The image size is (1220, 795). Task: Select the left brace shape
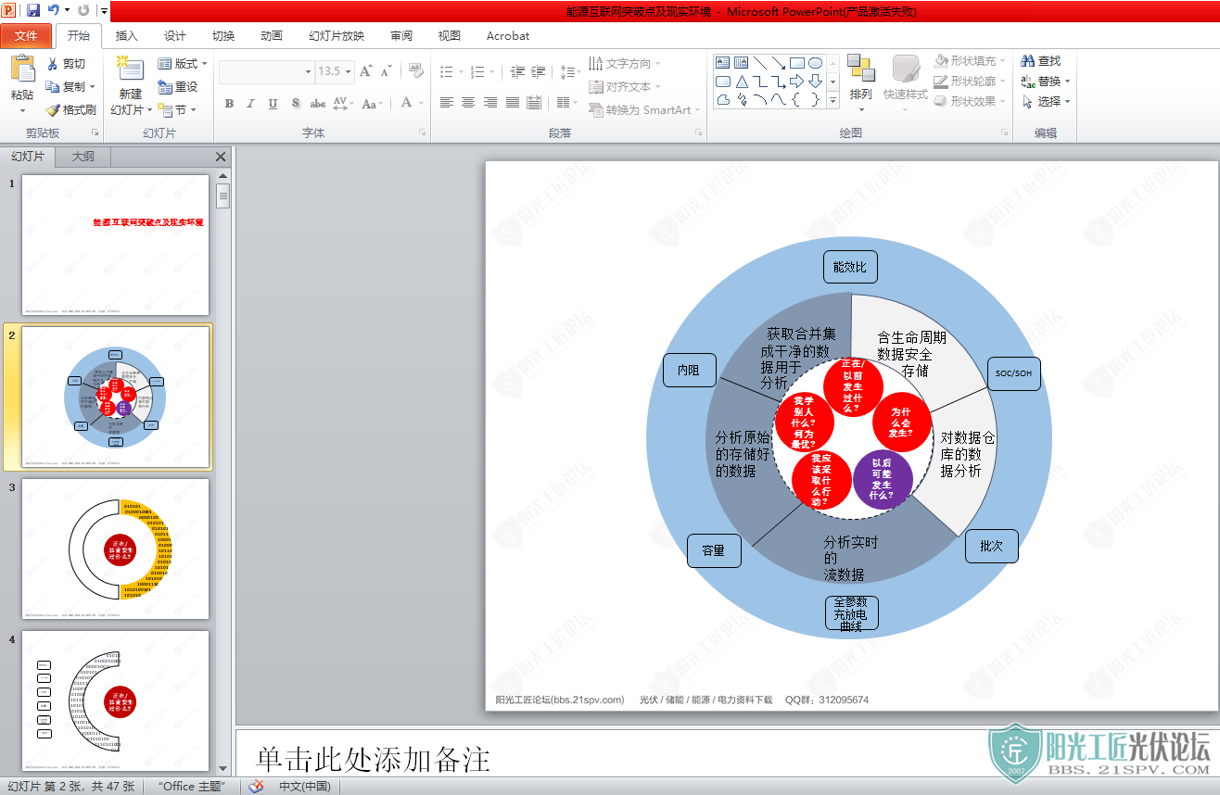coord(797,100)
